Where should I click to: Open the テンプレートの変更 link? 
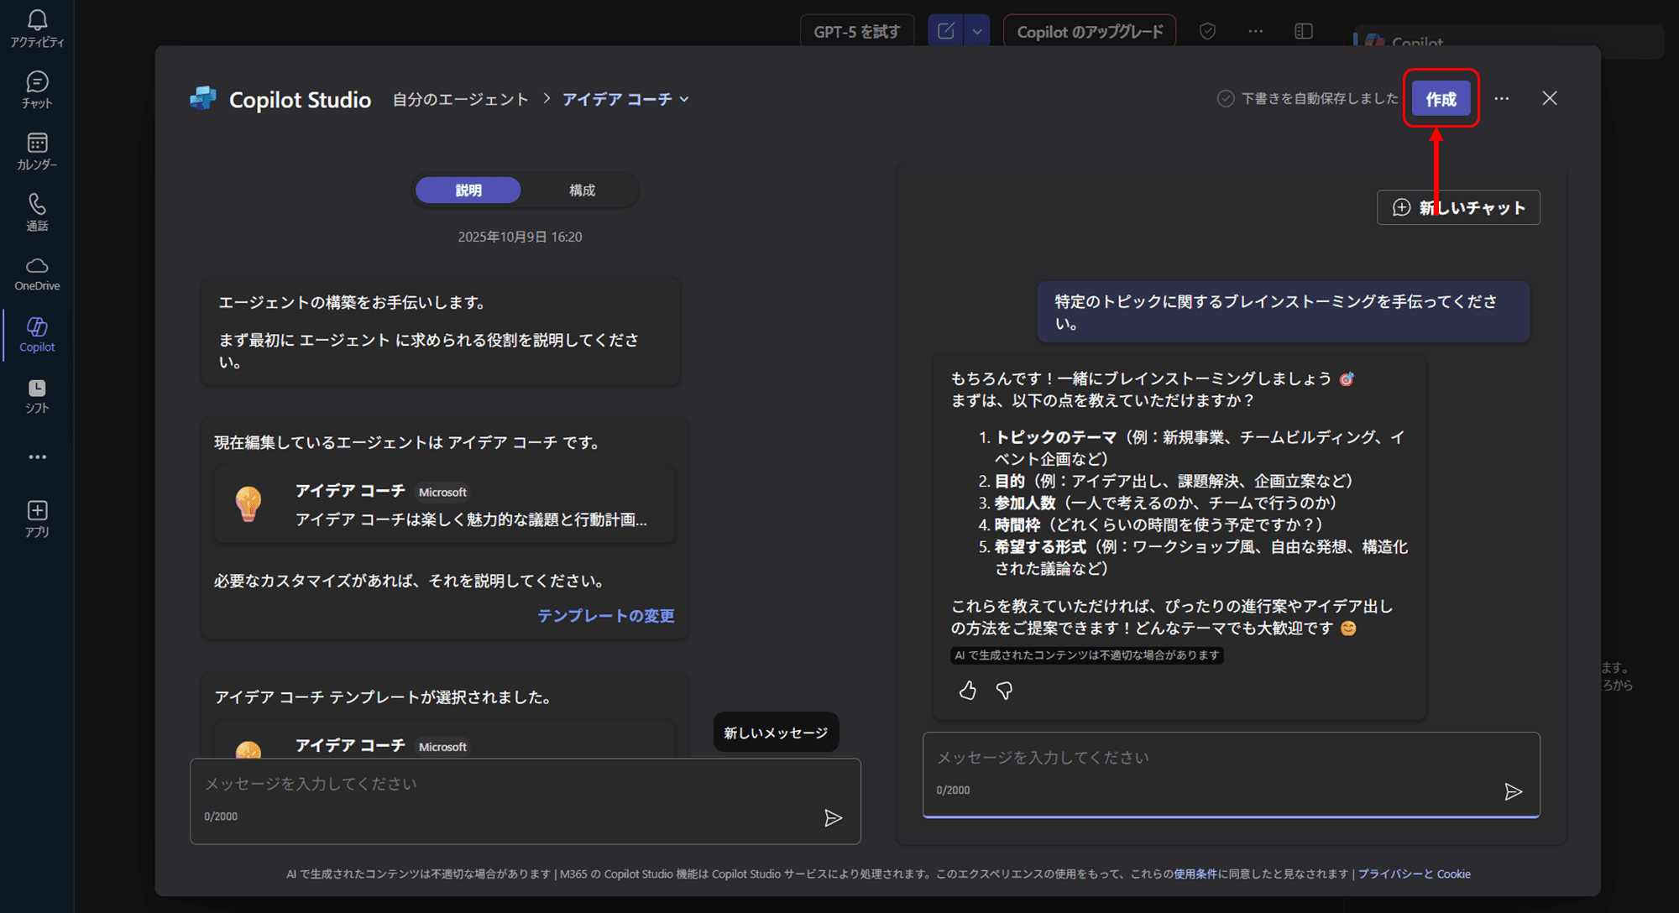(x=605, y=615)
